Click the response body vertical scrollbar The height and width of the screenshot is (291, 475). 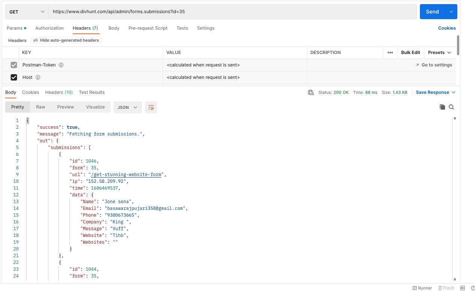455,199
